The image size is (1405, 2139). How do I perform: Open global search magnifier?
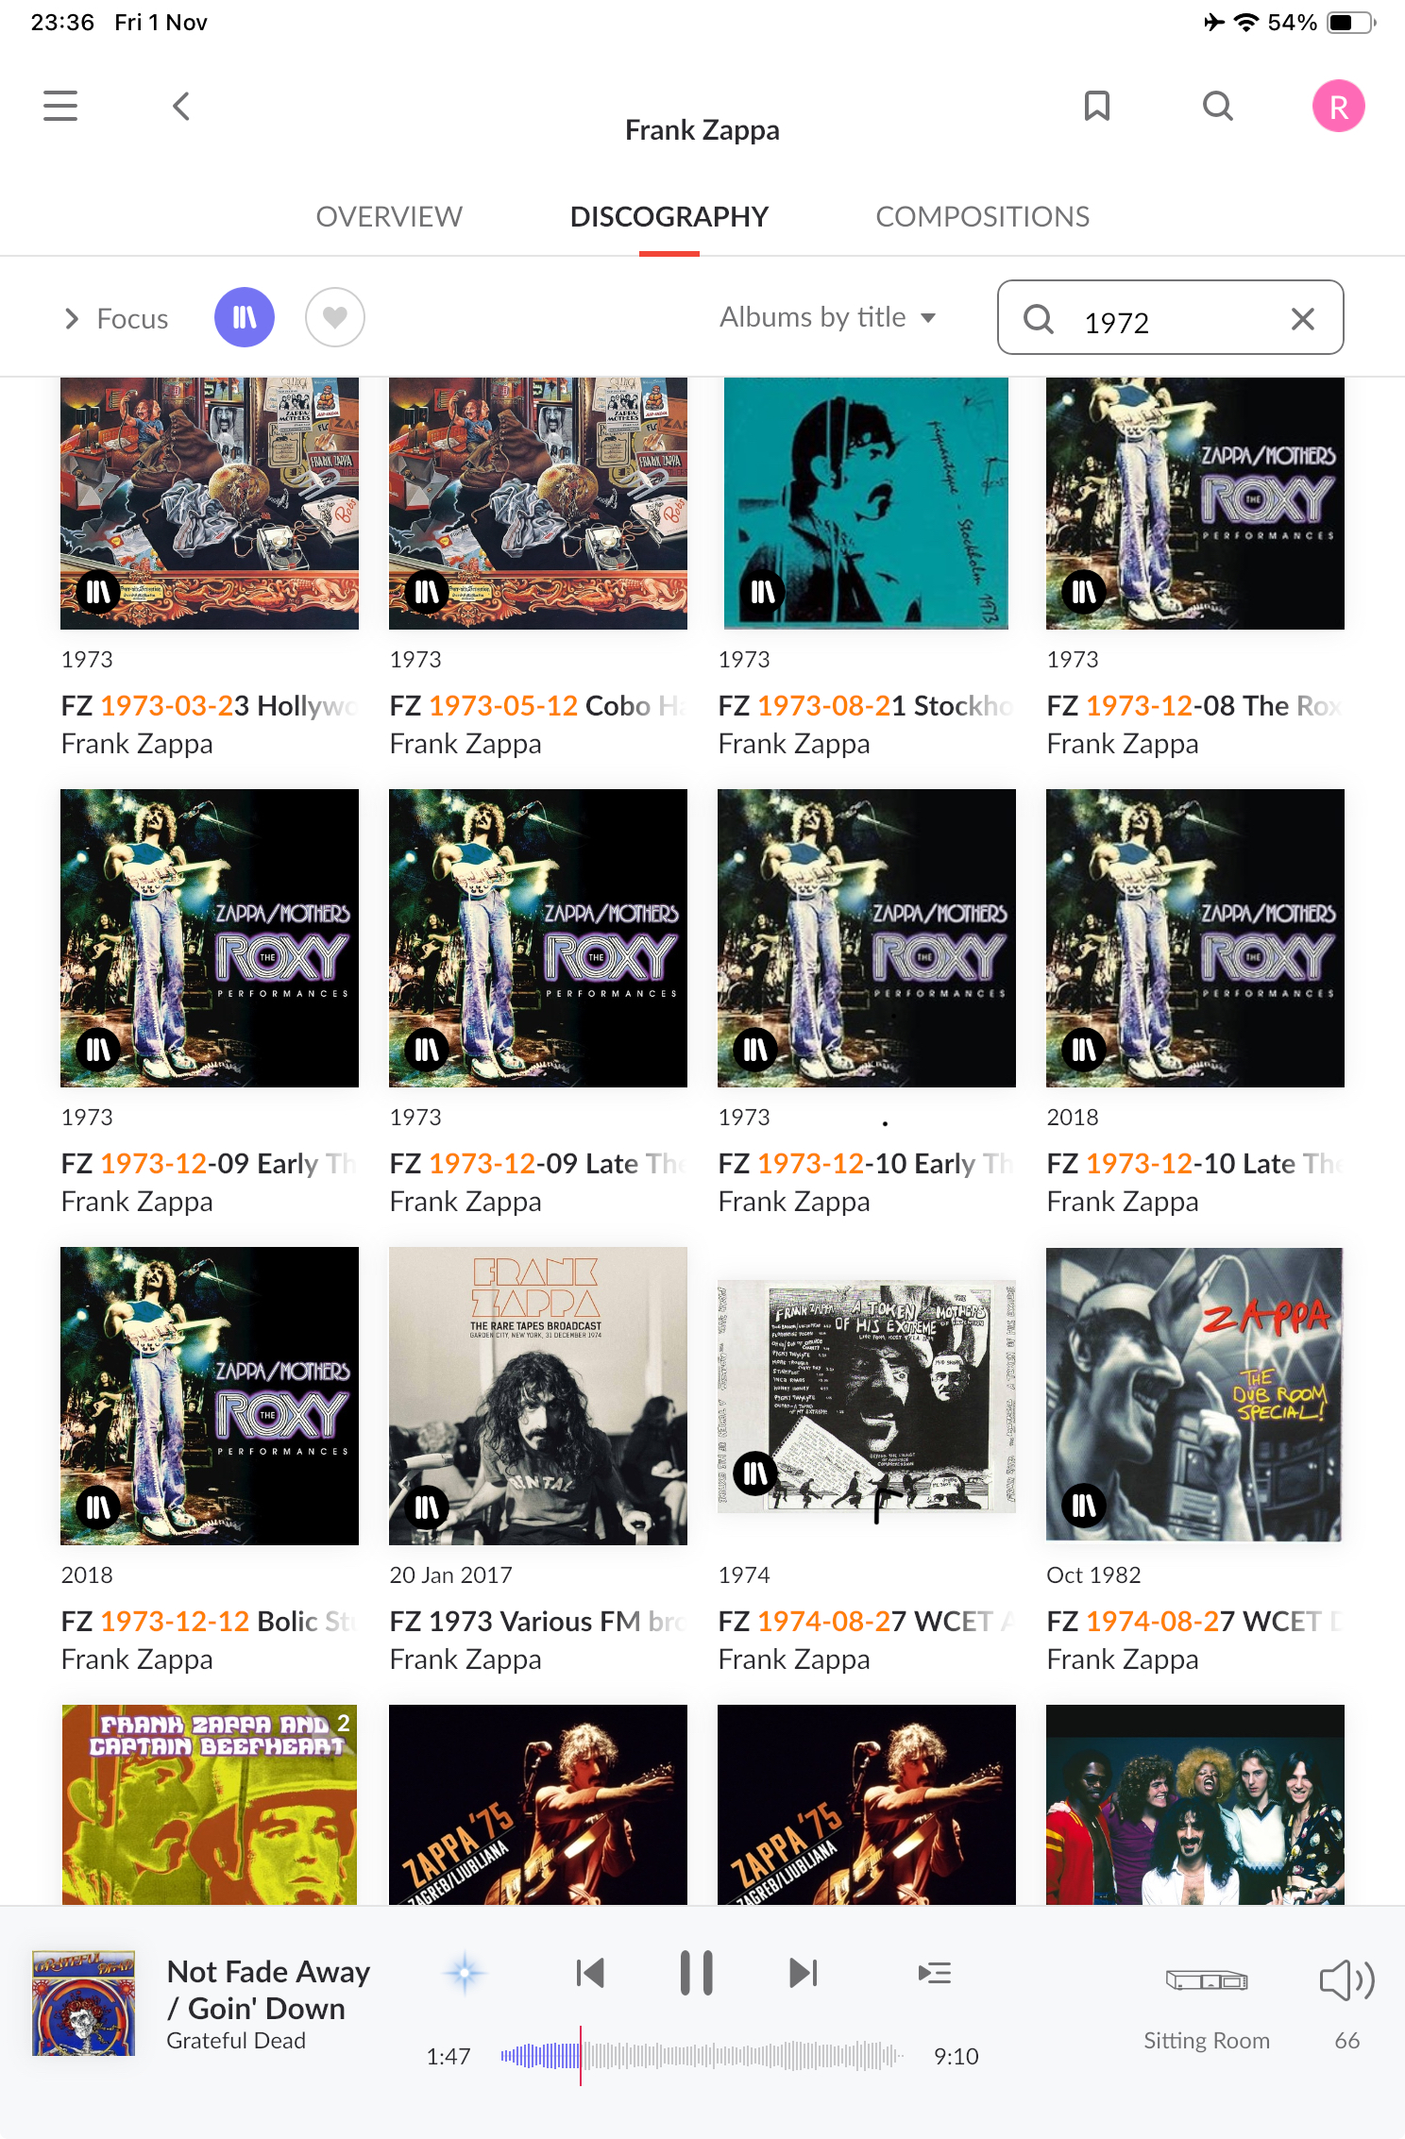tap(1218, 106)
